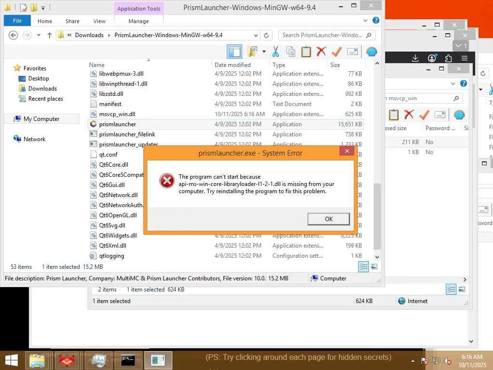This screenshot has width=493, height=370.
Task: Open the File tab
Action: 17,21
